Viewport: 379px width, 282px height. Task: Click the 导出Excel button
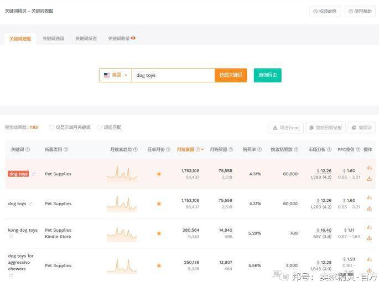pyautogui.click(x=286, y=128)
